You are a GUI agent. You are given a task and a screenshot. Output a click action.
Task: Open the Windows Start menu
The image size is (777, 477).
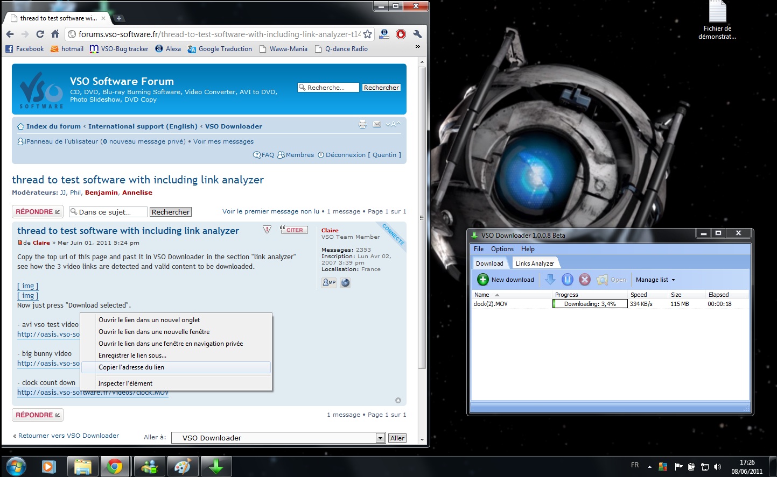15,466
